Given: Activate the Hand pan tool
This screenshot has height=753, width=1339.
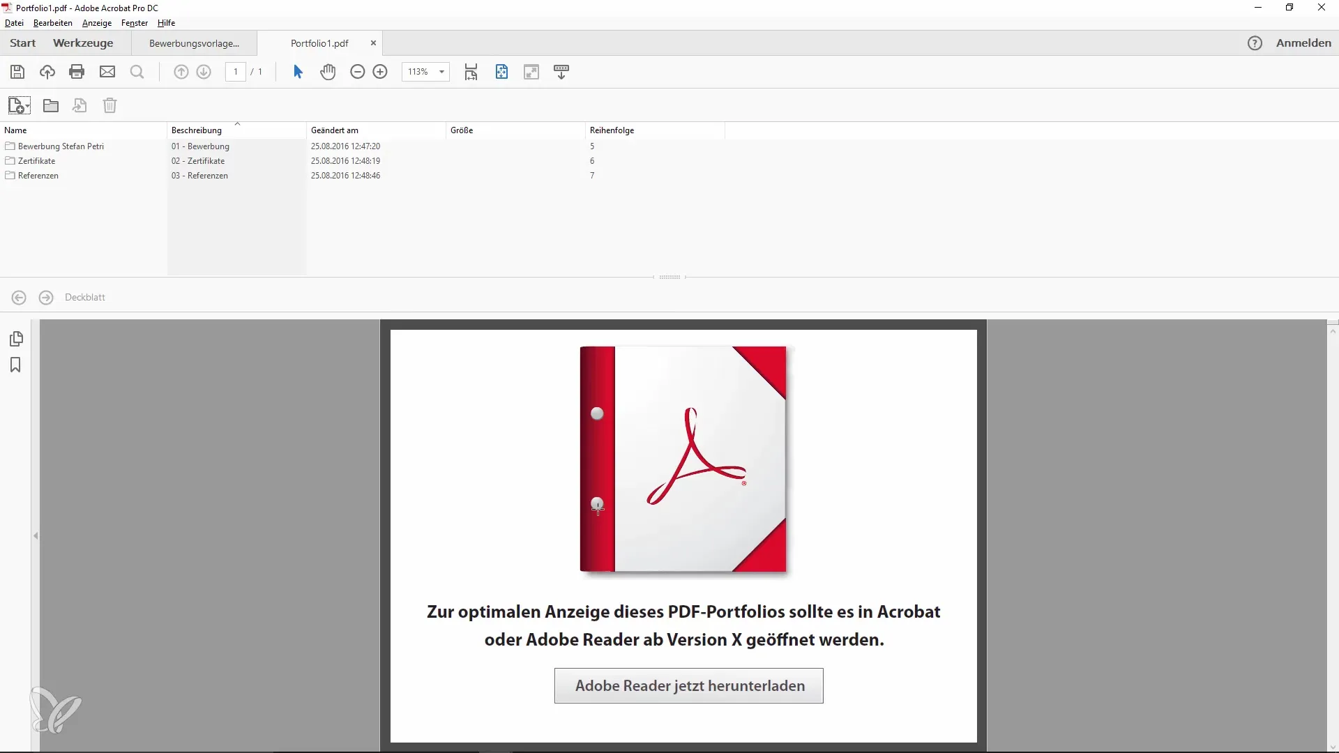Looking at the screenshot, I should (328, 72).
